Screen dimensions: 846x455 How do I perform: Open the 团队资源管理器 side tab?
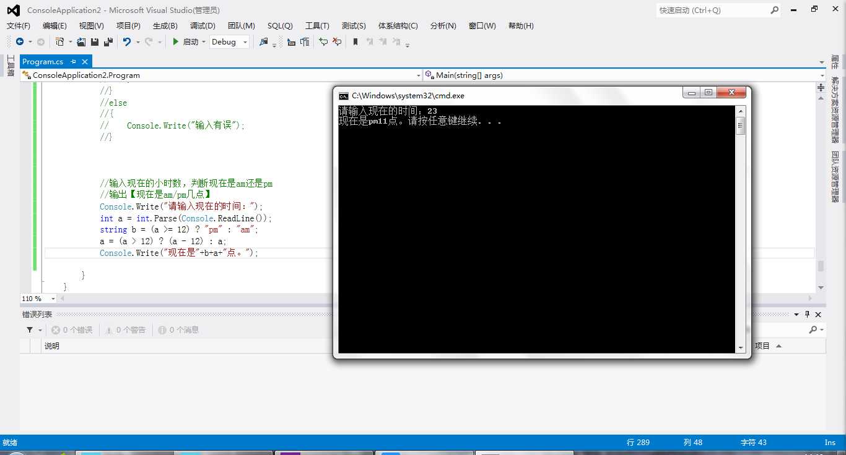[x=835, y=177]
